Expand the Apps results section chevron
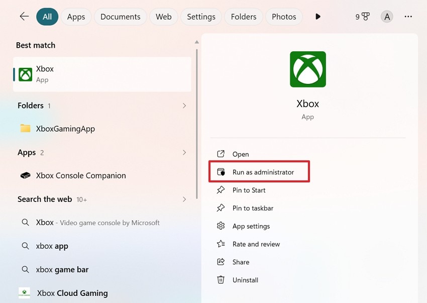Screen dimensions: 427x303 coord(184,152)
